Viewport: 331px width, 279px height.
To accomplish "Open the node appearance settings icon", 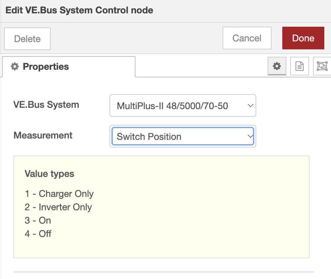I will click(322, 66).
